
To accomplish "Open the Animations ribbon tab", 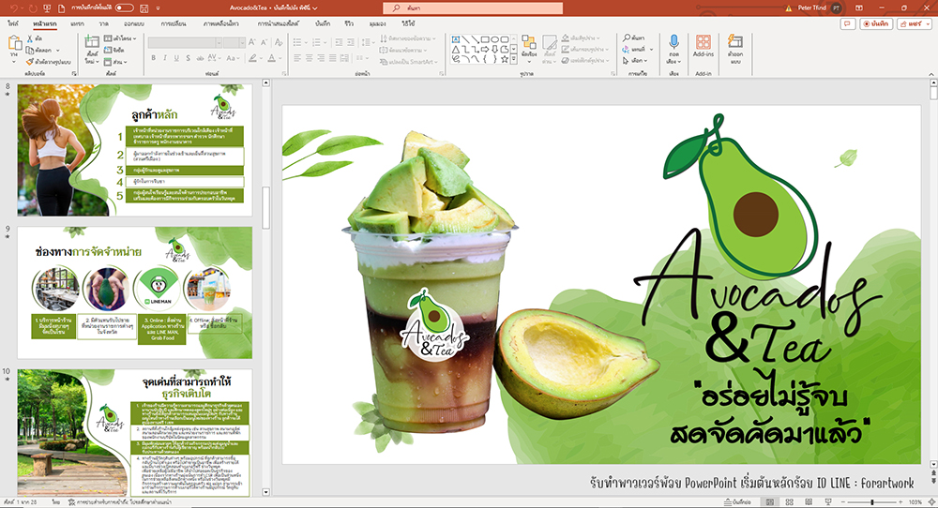I will [x=220, y=23].
